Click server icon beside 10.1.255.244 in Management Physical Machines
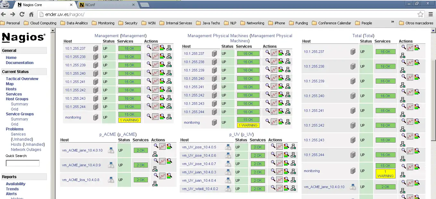The height and width of the screenshot is (199, 436). [x=214, y=112]
